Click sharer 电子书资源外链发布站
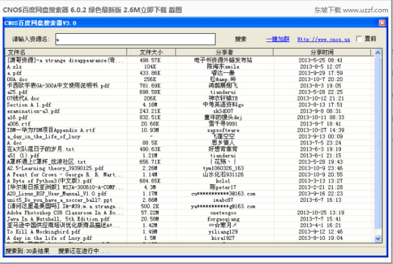Screen dimensions: 393x264 pyautogui.click(x=223, y=60)
